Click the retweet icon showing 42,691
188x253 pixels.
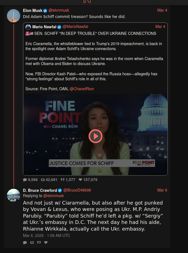click(x=43, y=180)
